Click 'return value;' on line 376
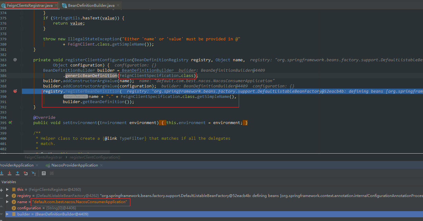 69,23
